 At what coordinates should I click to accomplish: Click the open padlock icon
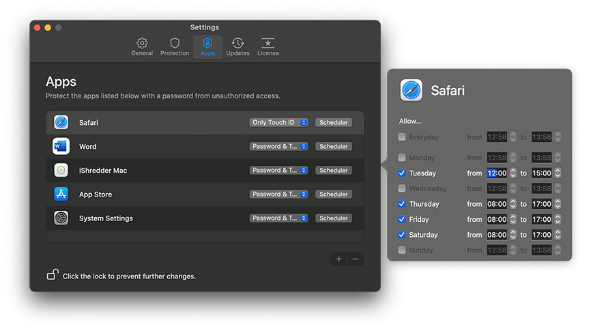click(x=52, y=275)
